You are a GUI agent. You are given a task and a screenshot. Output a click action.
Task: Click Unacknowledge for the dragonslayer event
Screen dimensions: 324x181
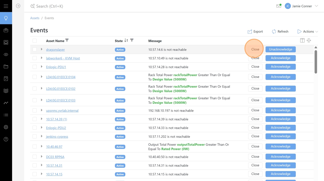pos(281,49)
